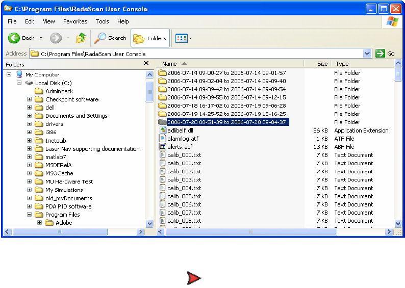
Task: Click the file list scroll down arrow
Action: point(398,223)
